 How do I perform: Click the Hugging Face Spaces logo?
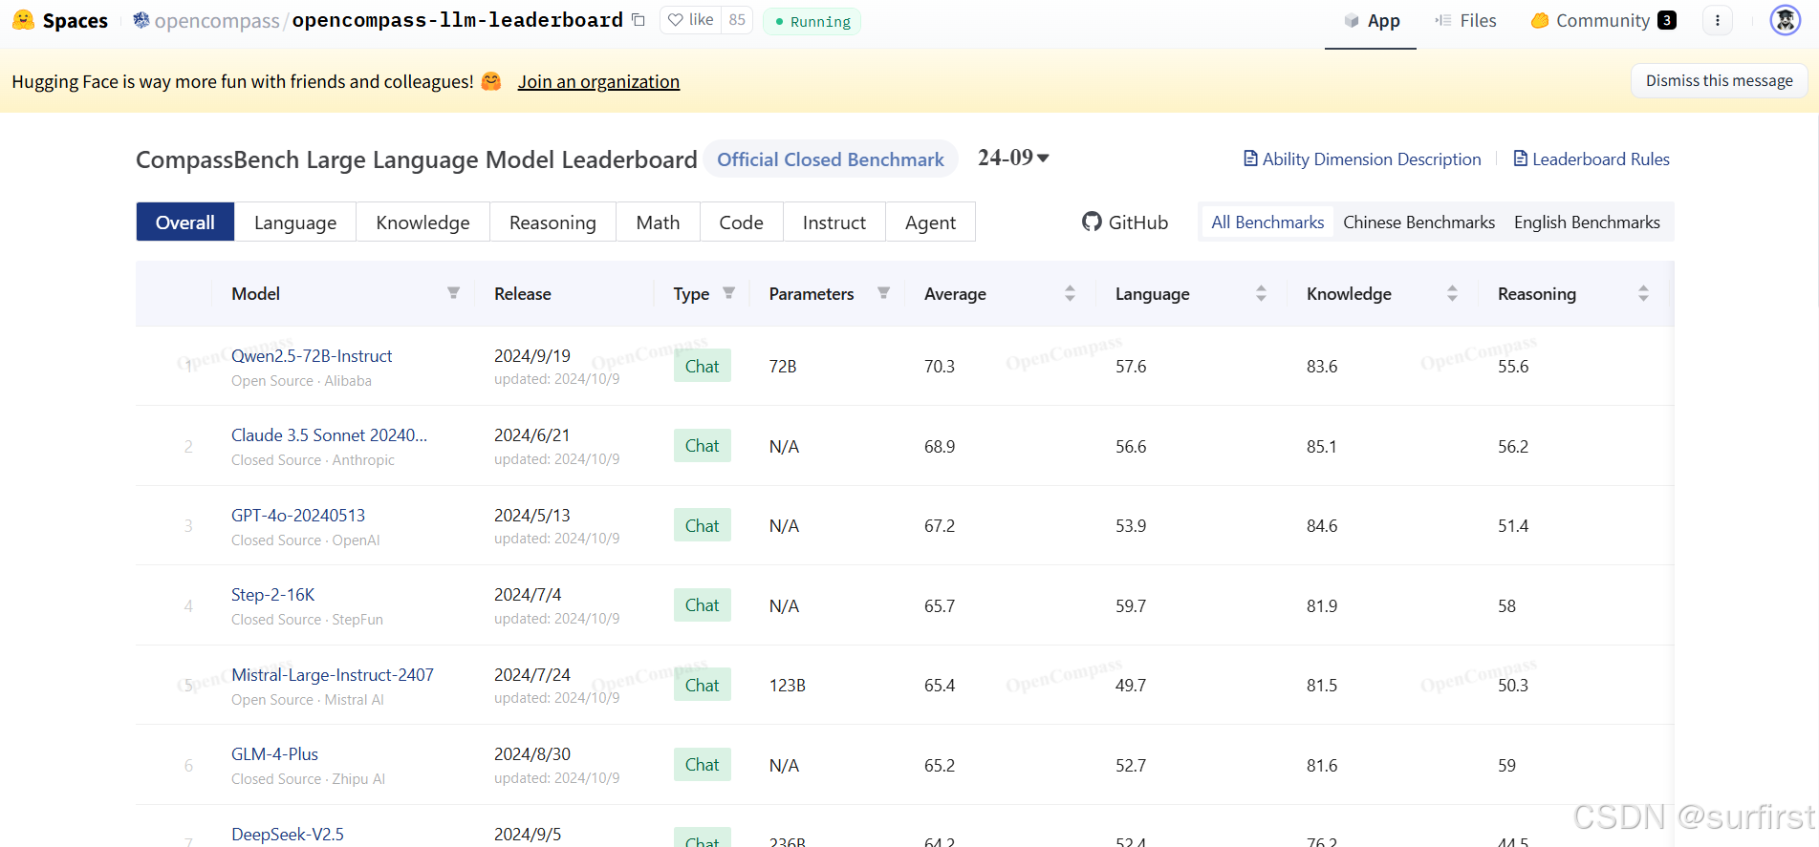(x=60, y=20)
